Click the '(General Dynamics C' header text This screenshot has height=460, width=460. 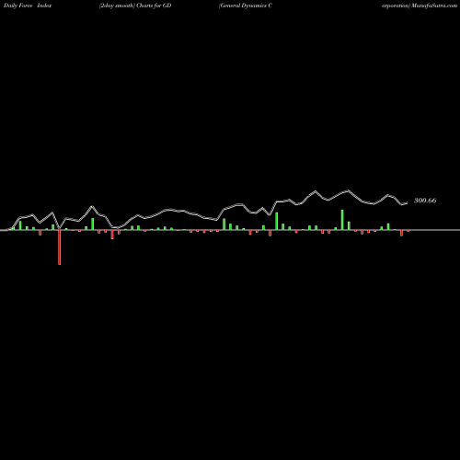click(x=246, y=6)
